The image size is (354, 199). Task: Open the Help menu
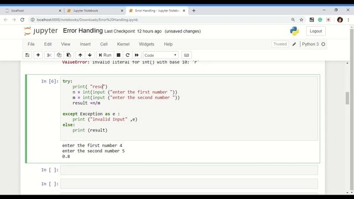point(168,44)
